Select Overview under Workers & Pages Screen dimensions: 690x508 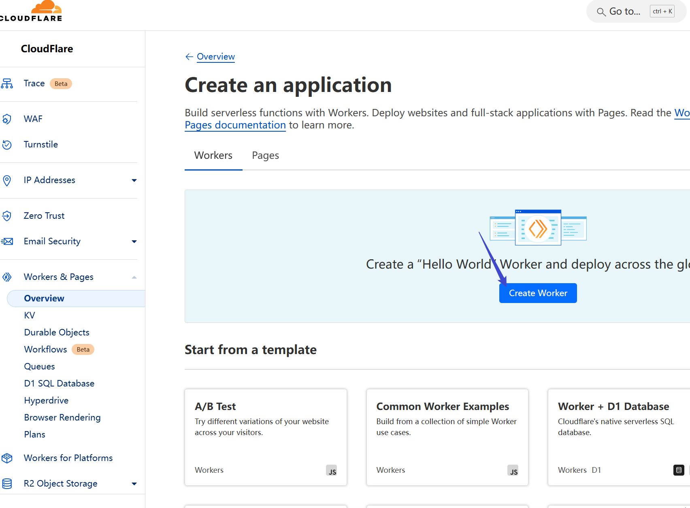pyautogui.click(x=76, y=299)
